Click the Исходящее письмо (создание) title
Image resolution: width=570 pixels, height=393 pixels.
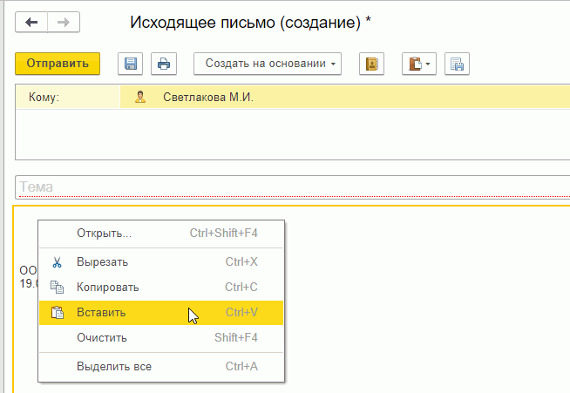coord(250,23)
